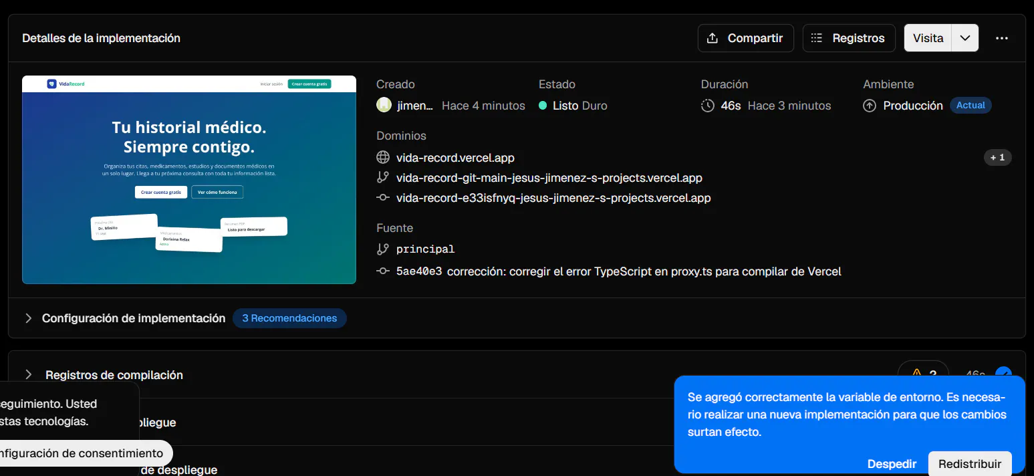
Task: Click commit icon beside 5ae40e3
Action: [383, 271]
